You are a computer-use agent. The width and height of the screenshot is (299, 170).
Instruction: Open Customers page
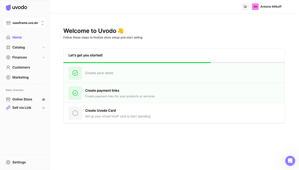[x=21, y=67]
